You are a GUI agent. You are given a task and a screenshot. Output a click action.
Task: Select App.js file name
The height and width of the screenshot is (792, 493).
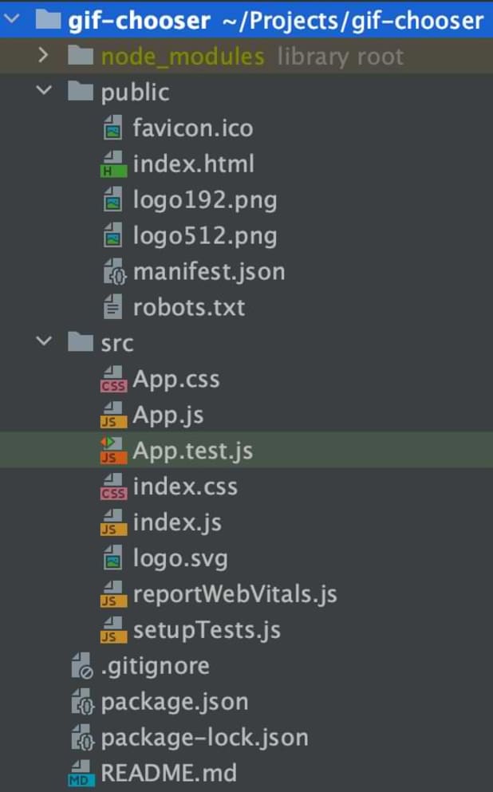click(168, 416)
